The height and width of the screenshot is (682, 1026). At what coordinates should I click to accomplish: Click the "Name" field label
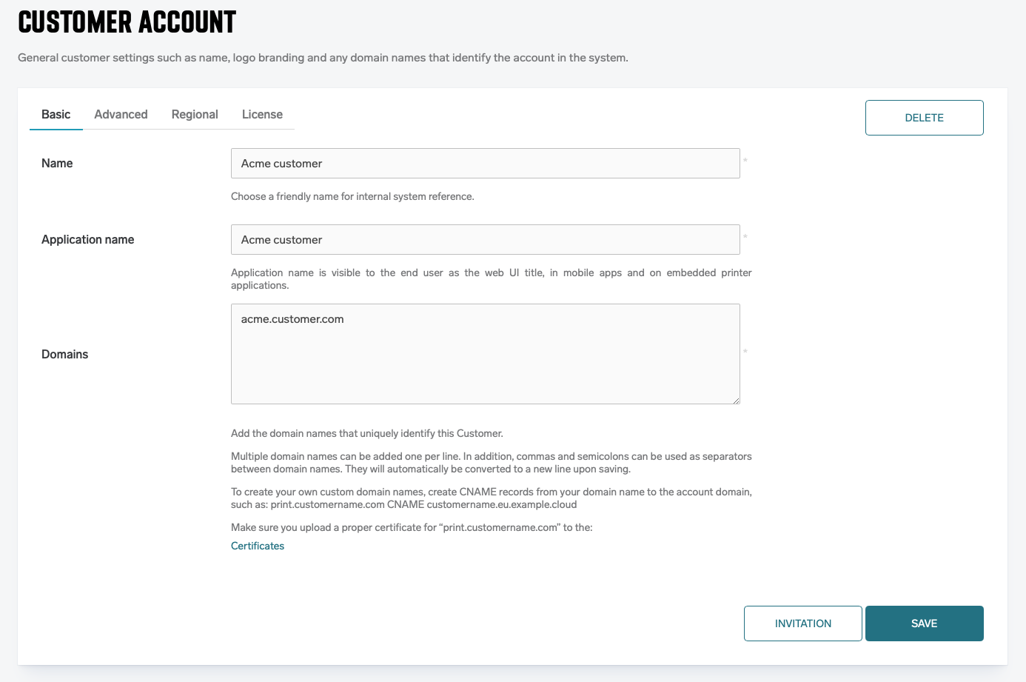click(57, 164)
